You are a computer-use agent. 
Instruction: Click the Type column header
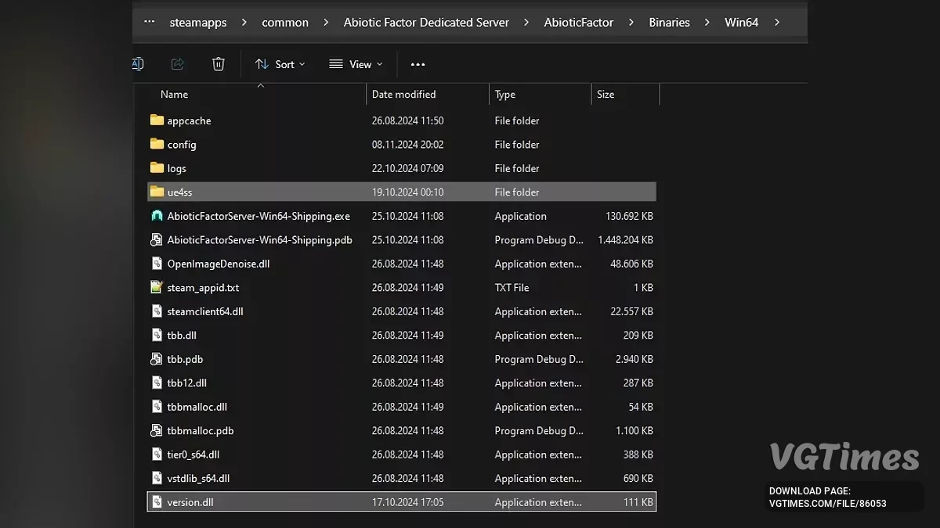pos(505,95)
